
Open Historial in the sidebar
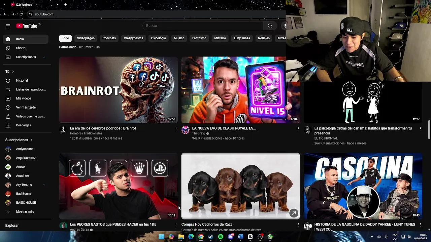click(x=26, y=81)
